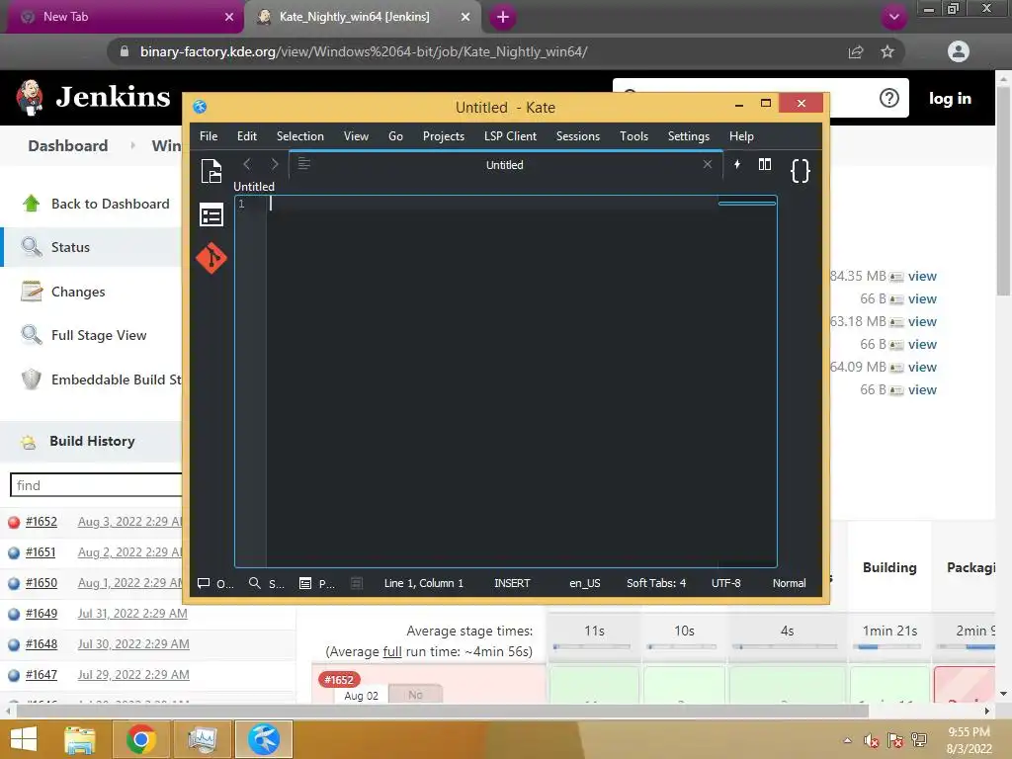Open the Selection menu in Kate
This screenshot has height=759, width=1012.
point(300,136)
